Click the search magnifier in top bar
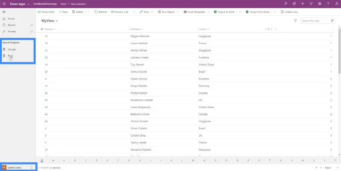This screenshot has height=171, width=341. point(286,4)
